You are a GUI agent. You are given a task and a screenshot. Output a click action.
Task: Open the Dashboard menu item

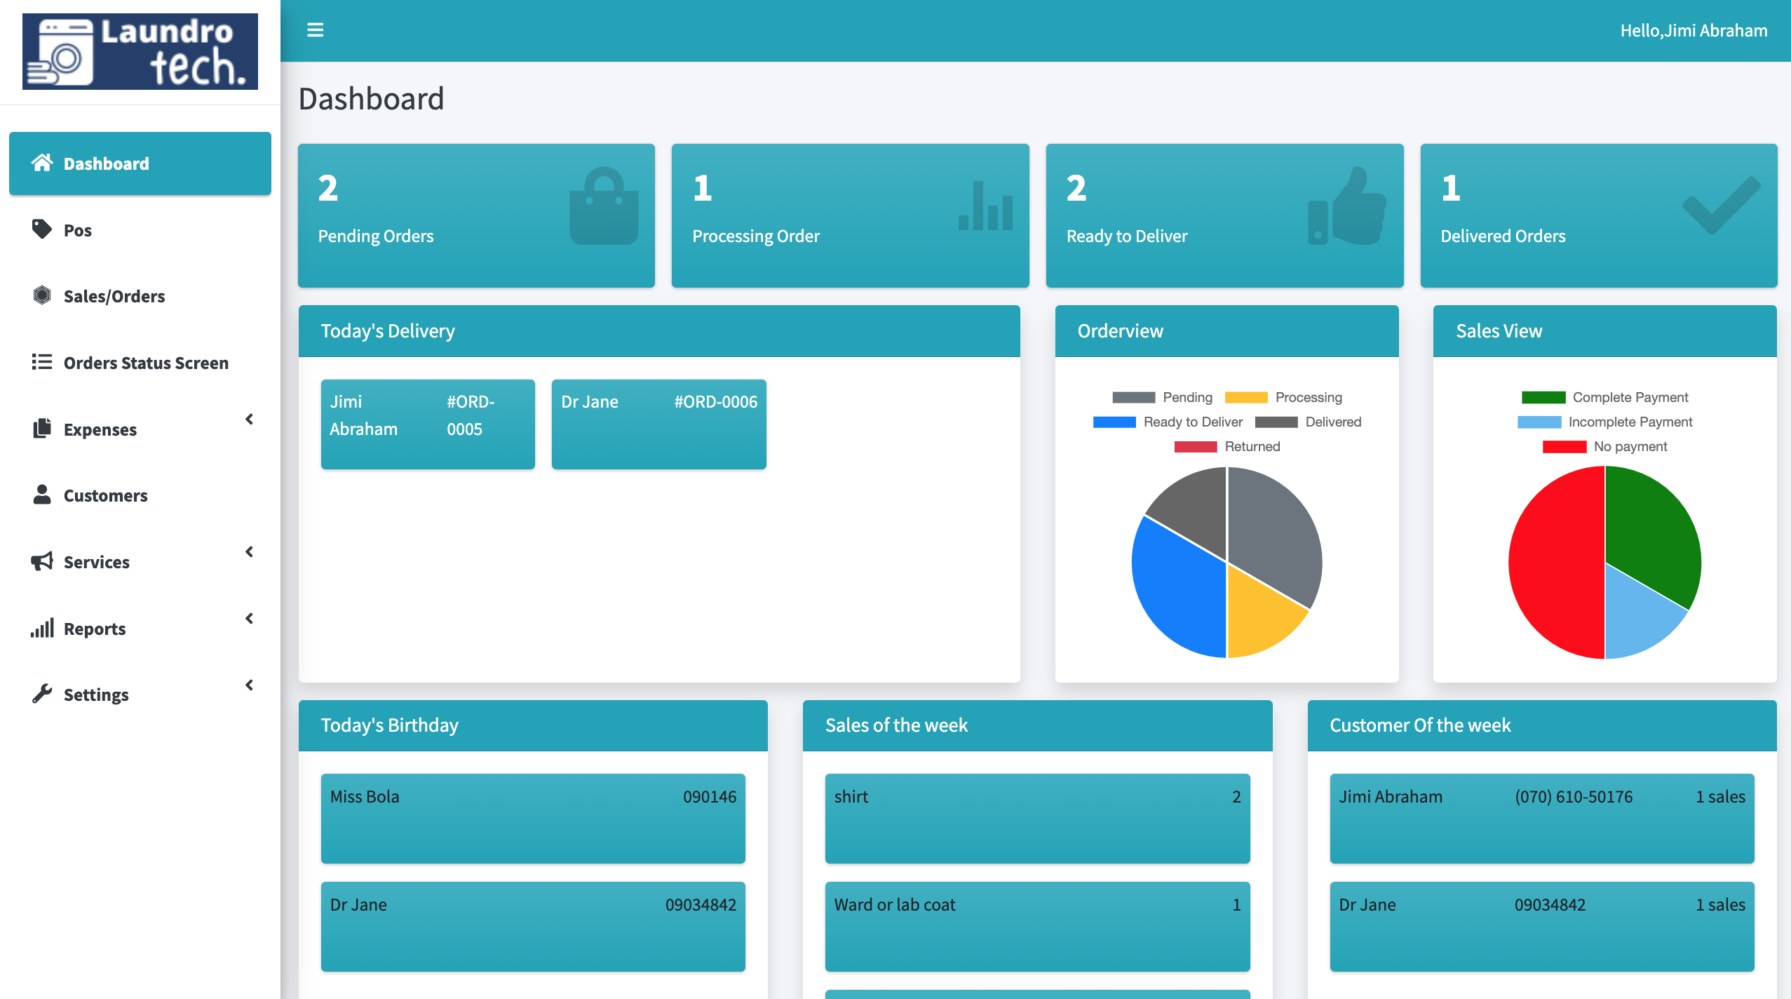tap(140, 163)
